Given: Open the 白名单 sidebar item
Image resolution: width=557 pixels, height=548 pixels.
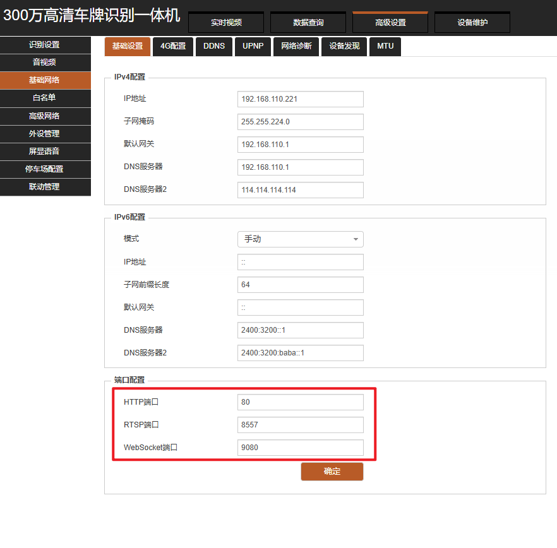Looking at the screenshot, I should 45,98.
